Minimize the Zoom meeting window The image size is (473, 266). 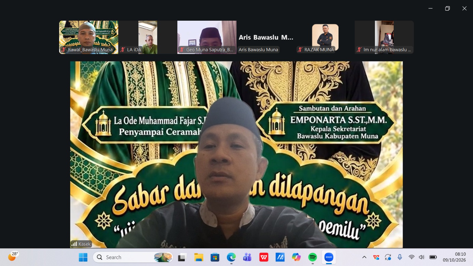(x=430, y=8)
